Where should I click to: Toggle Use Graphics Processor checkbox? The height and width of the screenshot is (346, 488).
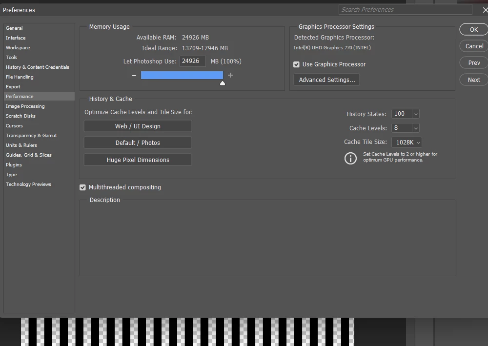[296, 64]
